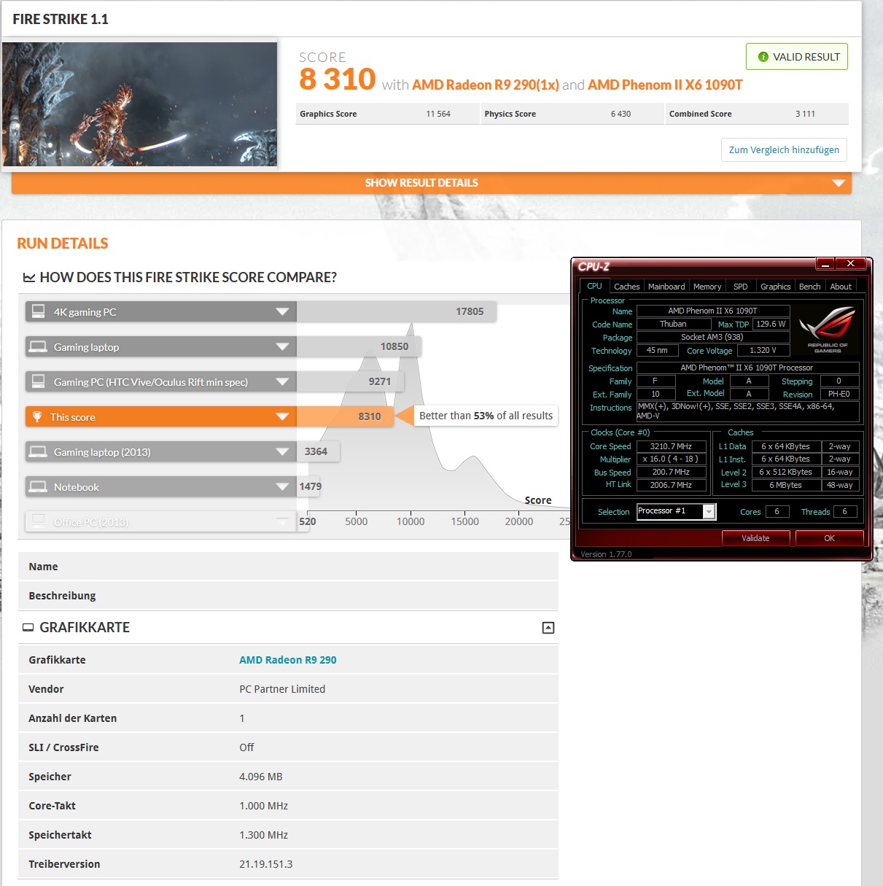The image size is (883, 886).
Task: Expand the Office PC (2013) dropdown arrow
Action: [x=282, y=521]
